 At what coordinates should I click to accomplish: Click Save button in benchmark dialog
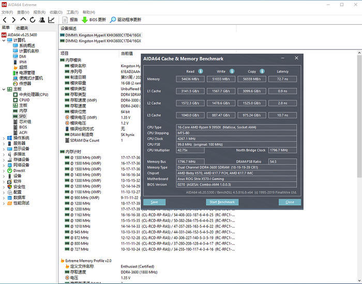coord(154,202)
